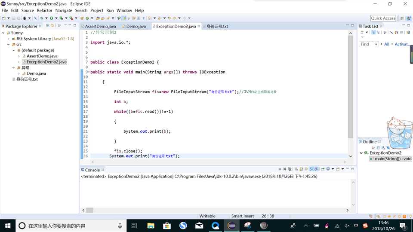Toggle Mark Occurrences in main toolbar
413x232 pixels.
(x=124, y=18)
